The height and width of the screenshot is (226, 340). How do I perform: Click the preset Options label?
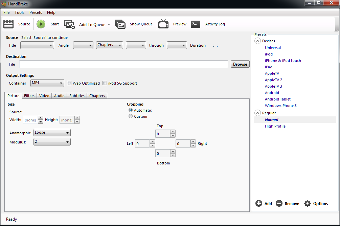320,204
